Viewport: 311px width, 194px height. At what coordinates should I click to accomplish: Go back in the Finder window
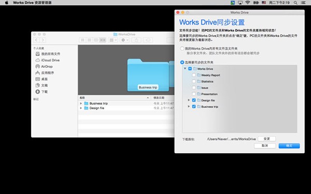[x=36, y=40]
